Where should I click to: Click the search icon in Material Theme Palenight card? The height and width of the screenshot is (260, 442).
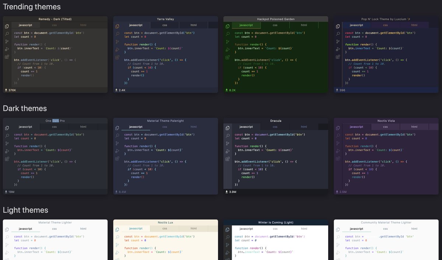(117, 136)
